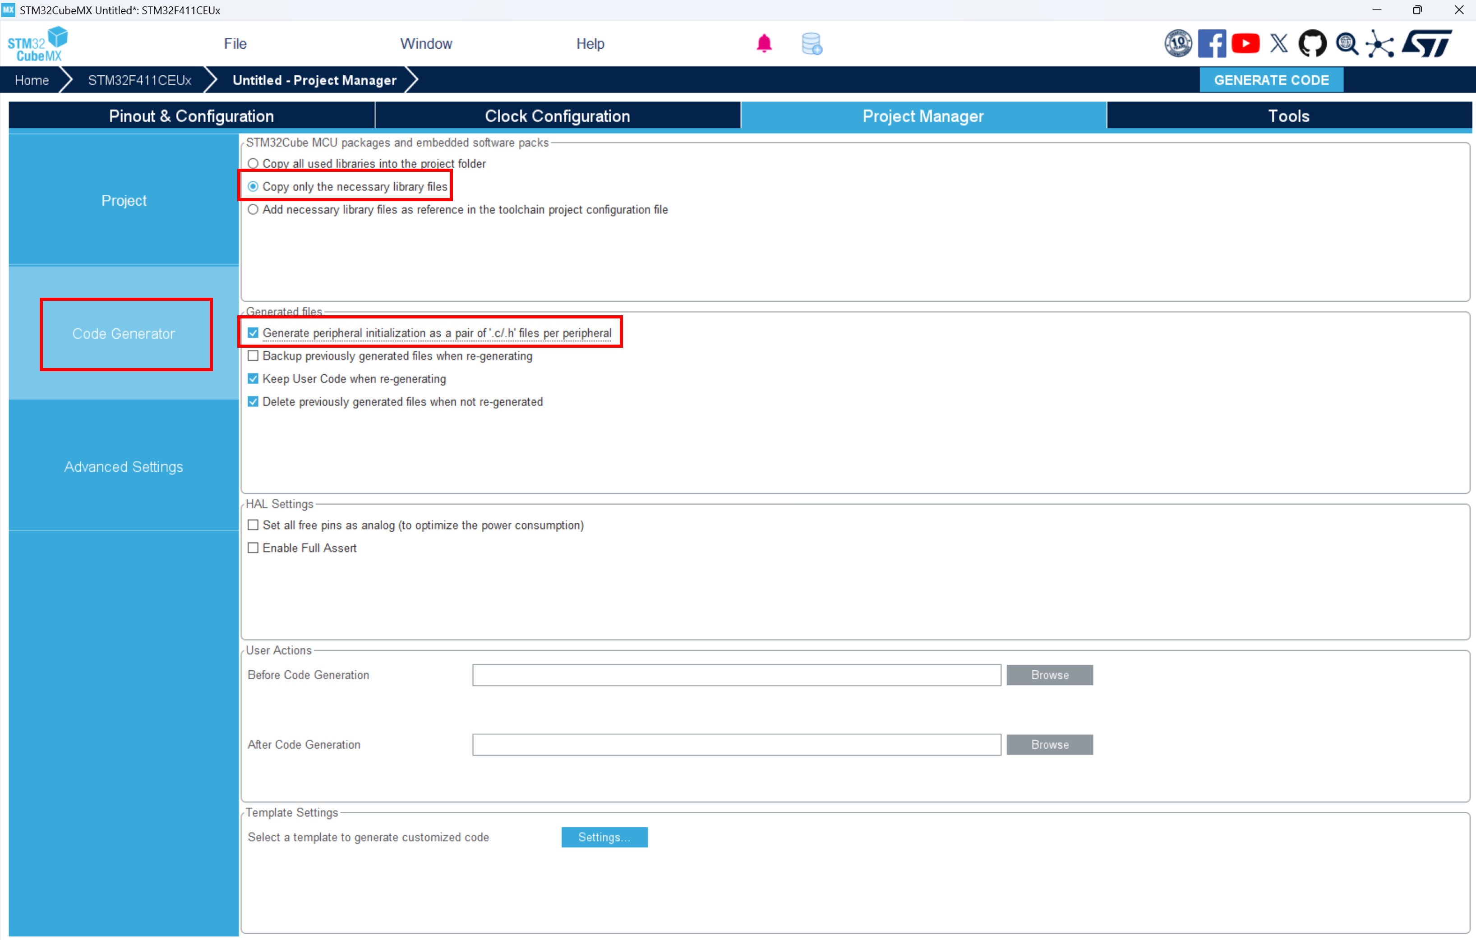This screenshot has width=1476, height=940.
Task: Click the X (Twitter) icon
Action: pos(1278,43)
